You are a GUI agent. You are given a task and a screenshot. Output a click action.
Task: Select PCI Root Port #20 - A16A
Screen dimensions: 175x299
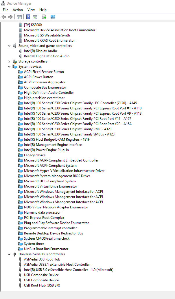tap(78, 124)
